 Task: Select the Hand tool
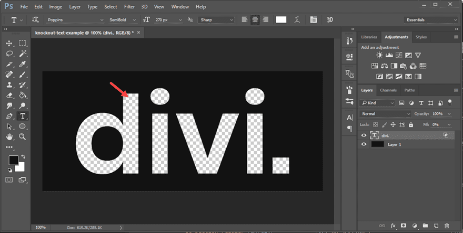pyautogui.click(x=9, y=136)
